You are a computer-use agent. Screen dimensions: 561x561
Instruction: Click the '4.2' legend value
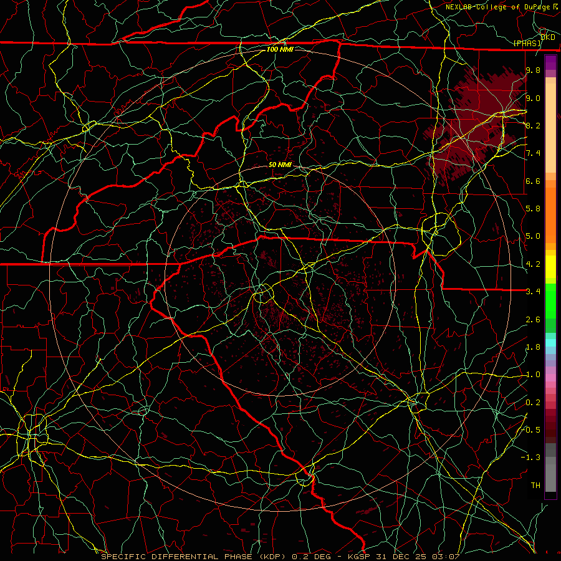[533, 264]
